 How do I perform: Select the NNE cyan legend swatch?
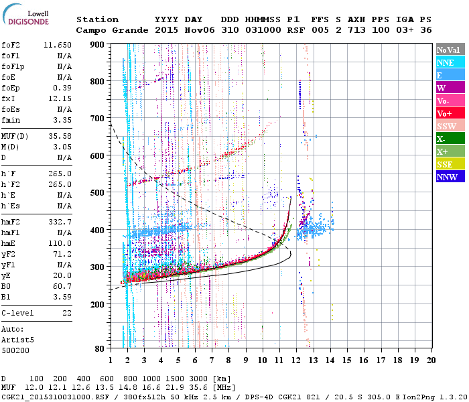(450, 62)
